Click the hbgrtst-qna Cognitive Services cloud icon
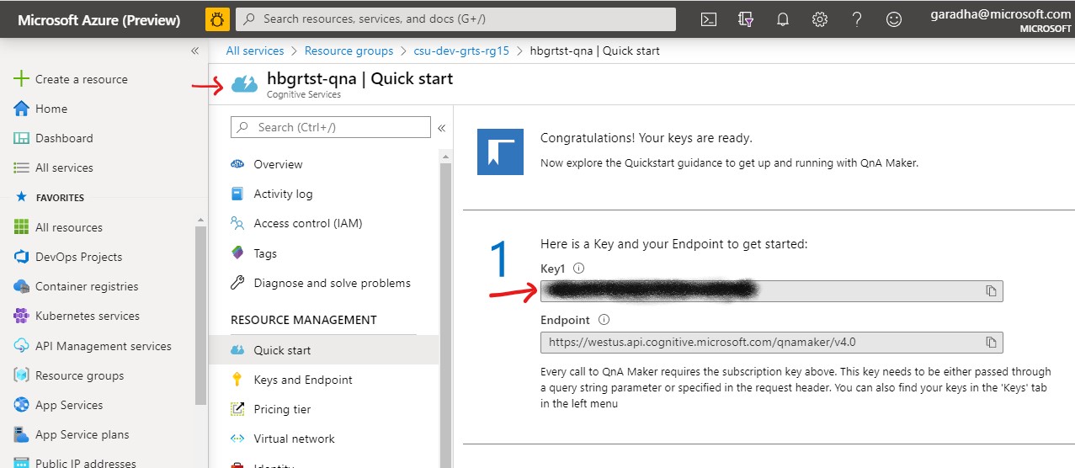The width and height of the screenshot is (1075, 468). pos(245,83)
